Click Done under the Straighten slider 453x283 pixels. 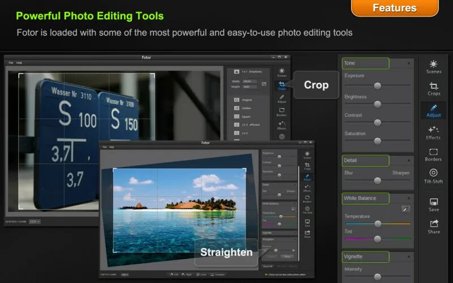[287, 256]
